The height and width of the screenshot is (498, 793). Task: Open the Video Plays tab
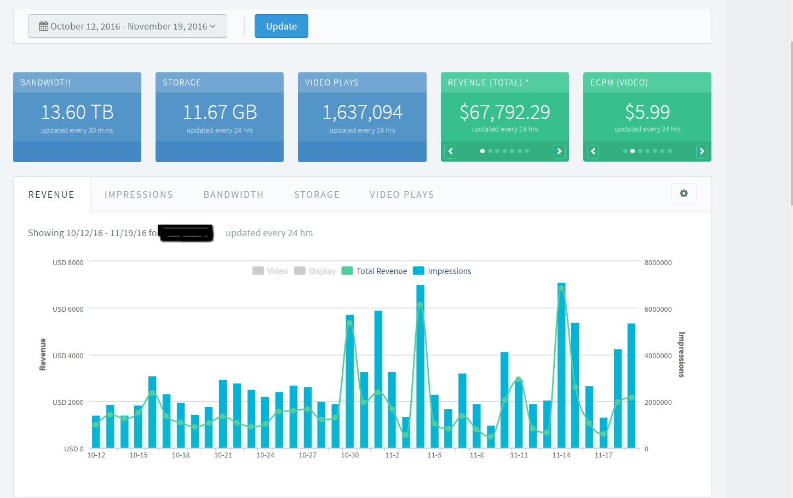pyautogui.click(x=401, y=194)
